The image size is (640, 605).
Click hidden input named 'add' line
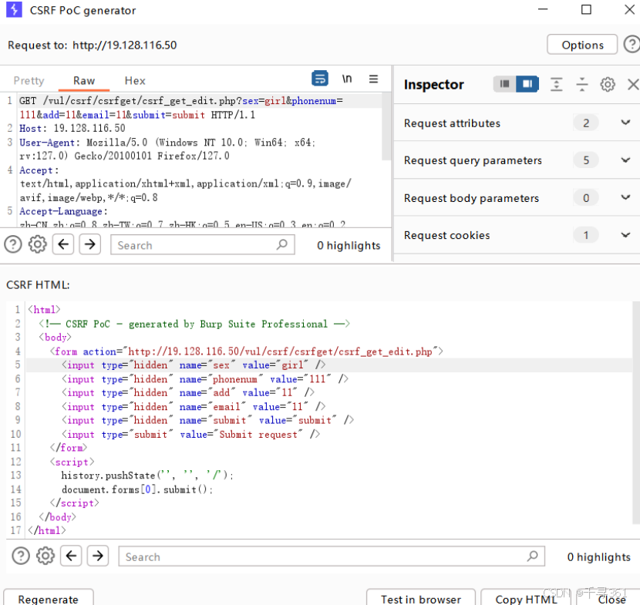[x=188, y=392]
